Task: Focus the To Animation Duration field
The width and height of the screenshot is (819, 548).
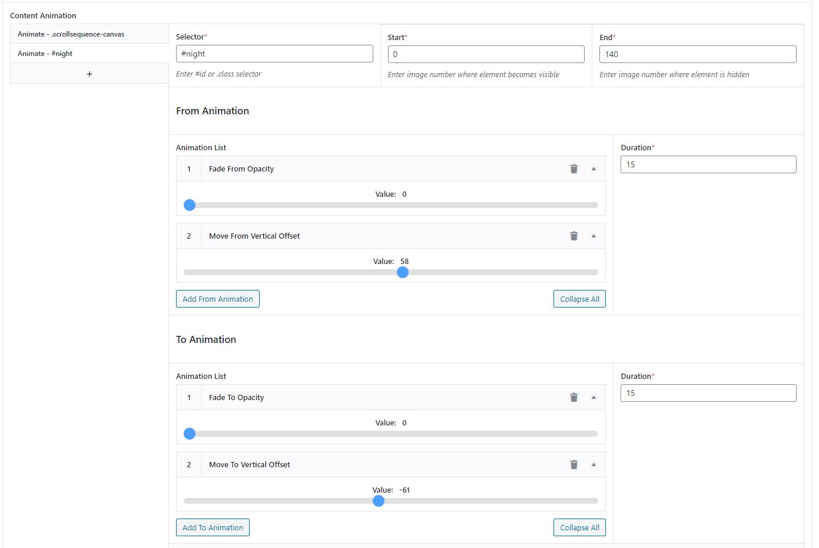Action: tap(708, 393)
